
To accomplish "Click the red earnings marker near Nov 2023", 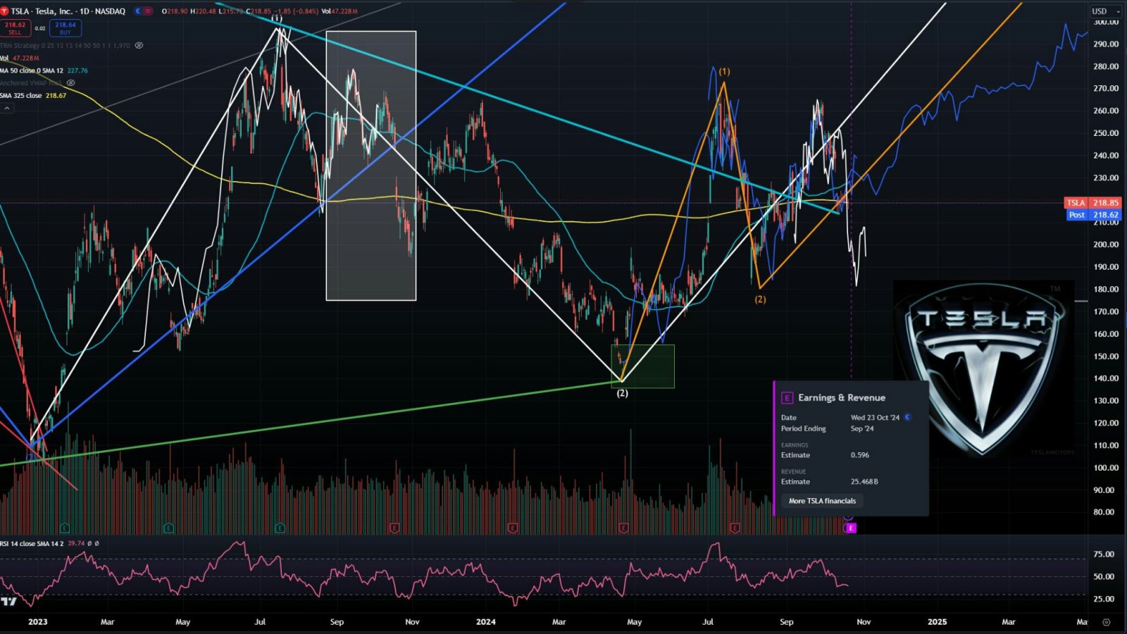I will click(394, 528).
